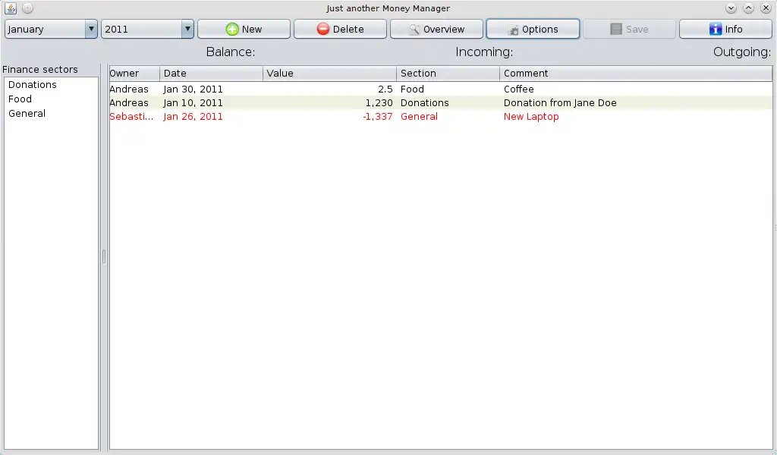Maximize the window using title bar up arrow

click(748, 8)
